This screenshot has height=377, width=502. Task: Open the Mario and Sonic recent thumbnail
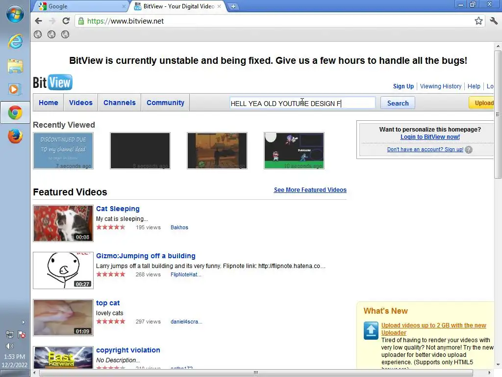pos(294,151)
